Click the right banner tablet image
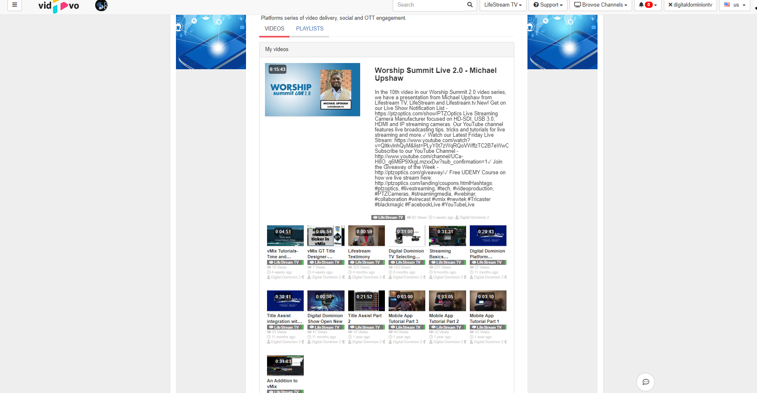Viewport: 757px width, 393px height. pos(562,42)
